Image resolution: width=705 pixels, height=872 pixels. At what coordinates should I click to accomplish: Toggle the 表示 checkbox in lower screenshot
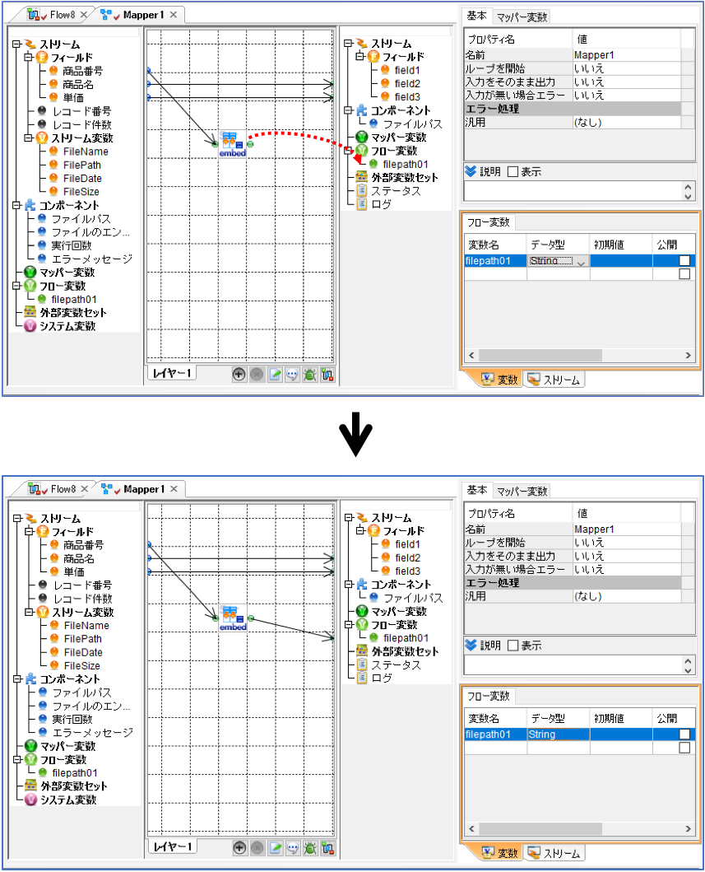(x=513, y=645)
